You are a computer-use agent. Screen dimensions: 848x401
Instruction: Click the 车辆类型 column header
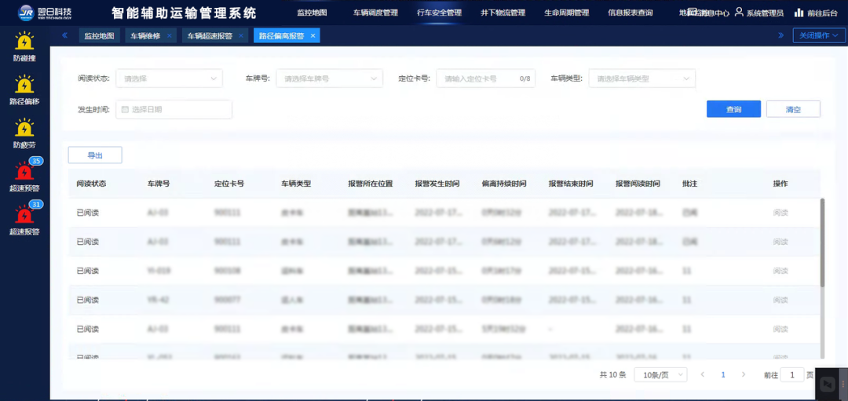pos(296,184)
